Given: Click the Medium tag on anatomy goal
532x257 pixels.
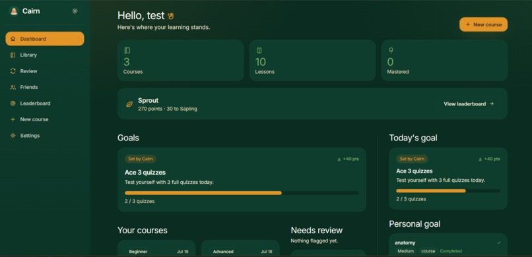Looking at the screenshot, I should click(406, 251).
